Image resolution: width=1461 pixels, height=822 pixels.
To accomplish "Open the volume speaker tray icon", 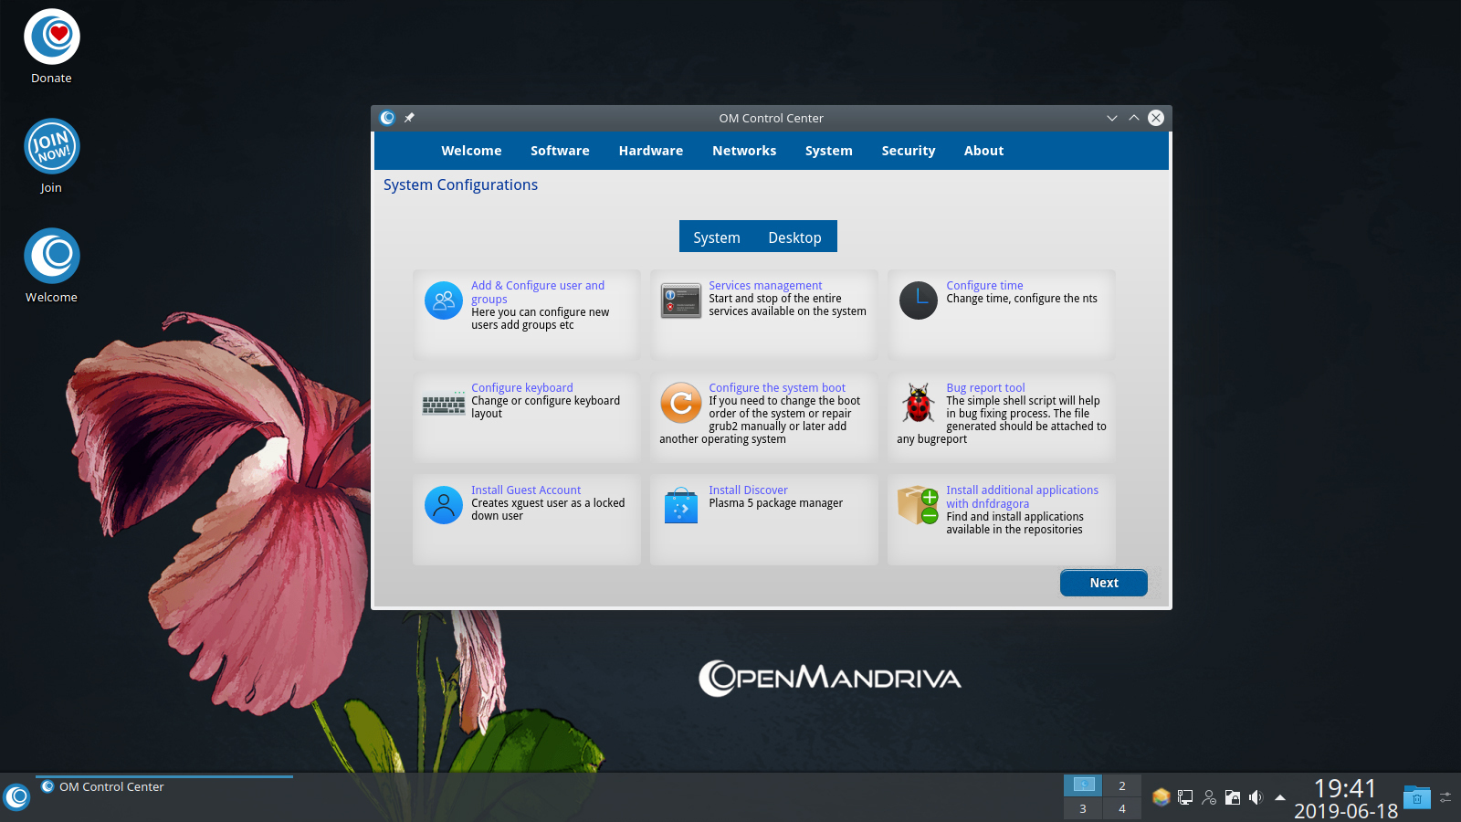I will click(x=1256, y=797).
